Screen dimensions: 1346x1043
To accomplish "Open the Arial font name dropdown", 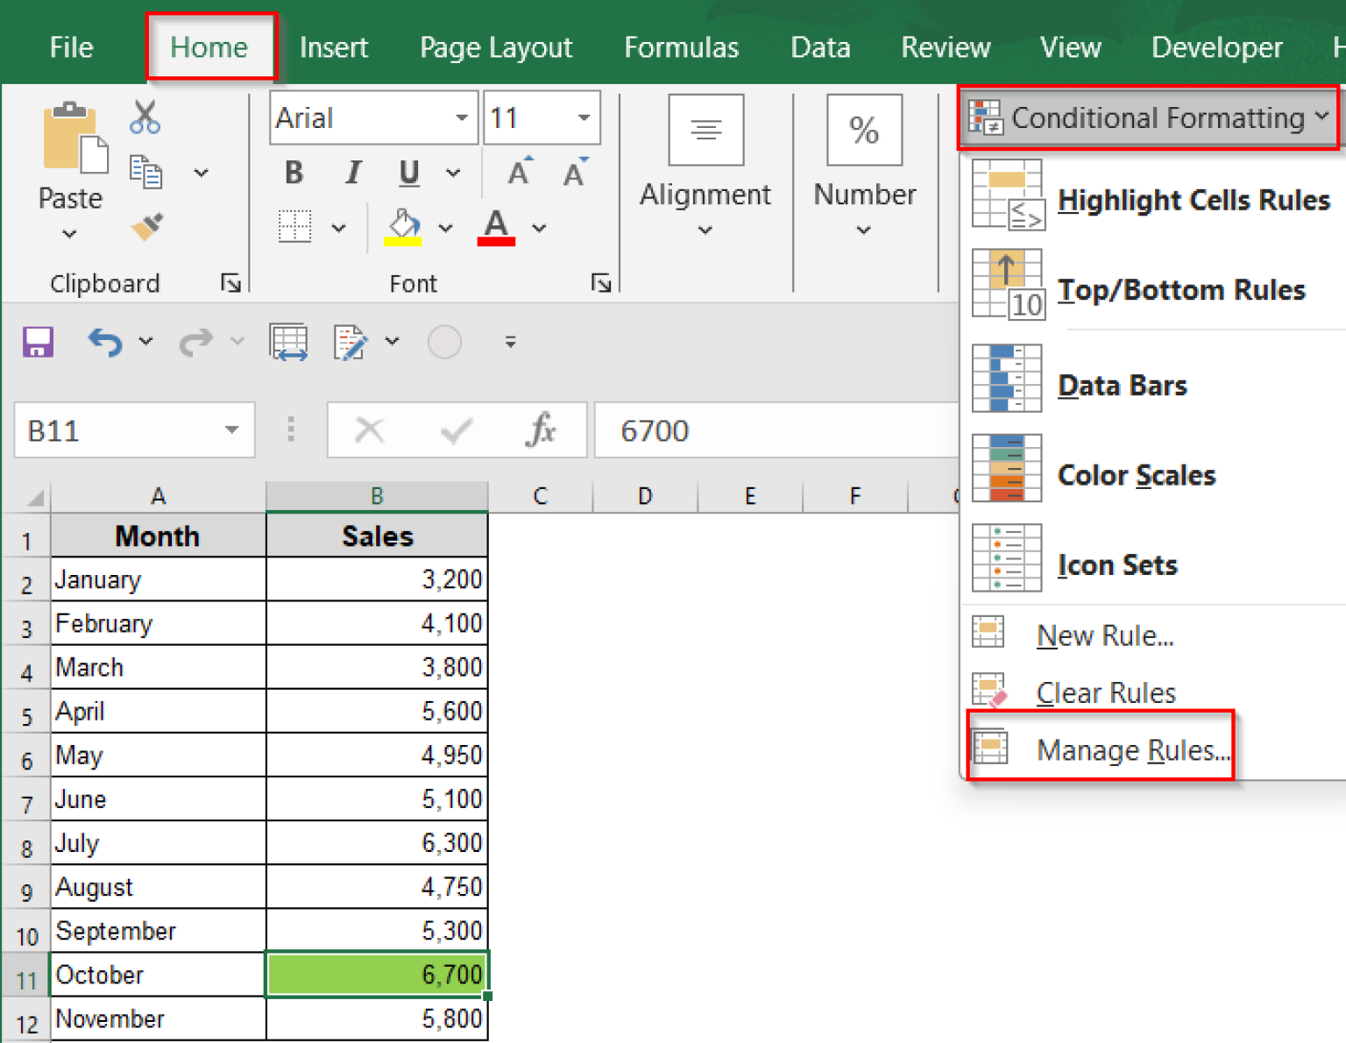I will [462, 117].
